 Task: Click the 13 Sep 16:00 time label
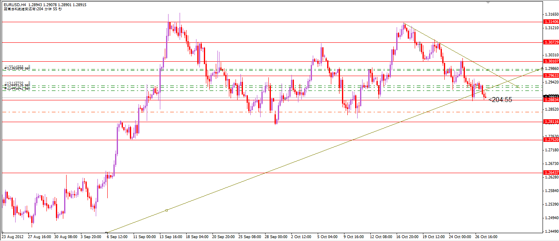(x=171, y=237)
